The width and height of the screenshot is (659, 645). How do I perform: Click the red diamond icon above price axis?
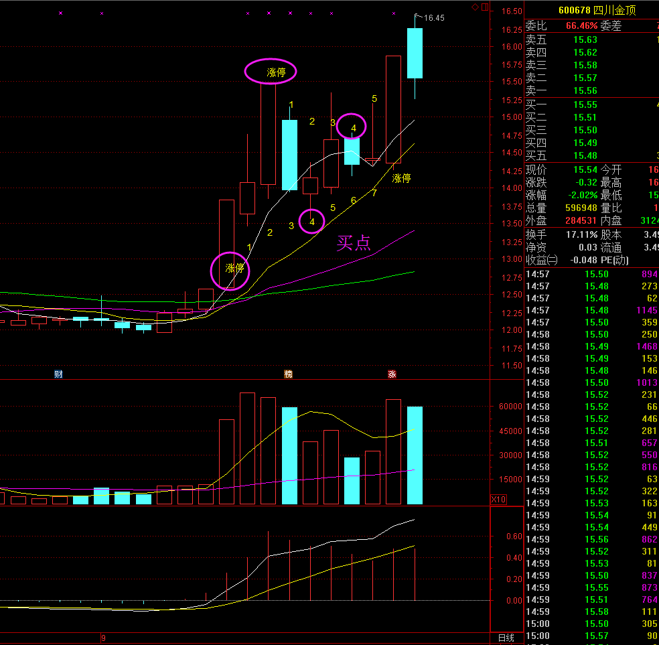475,7
